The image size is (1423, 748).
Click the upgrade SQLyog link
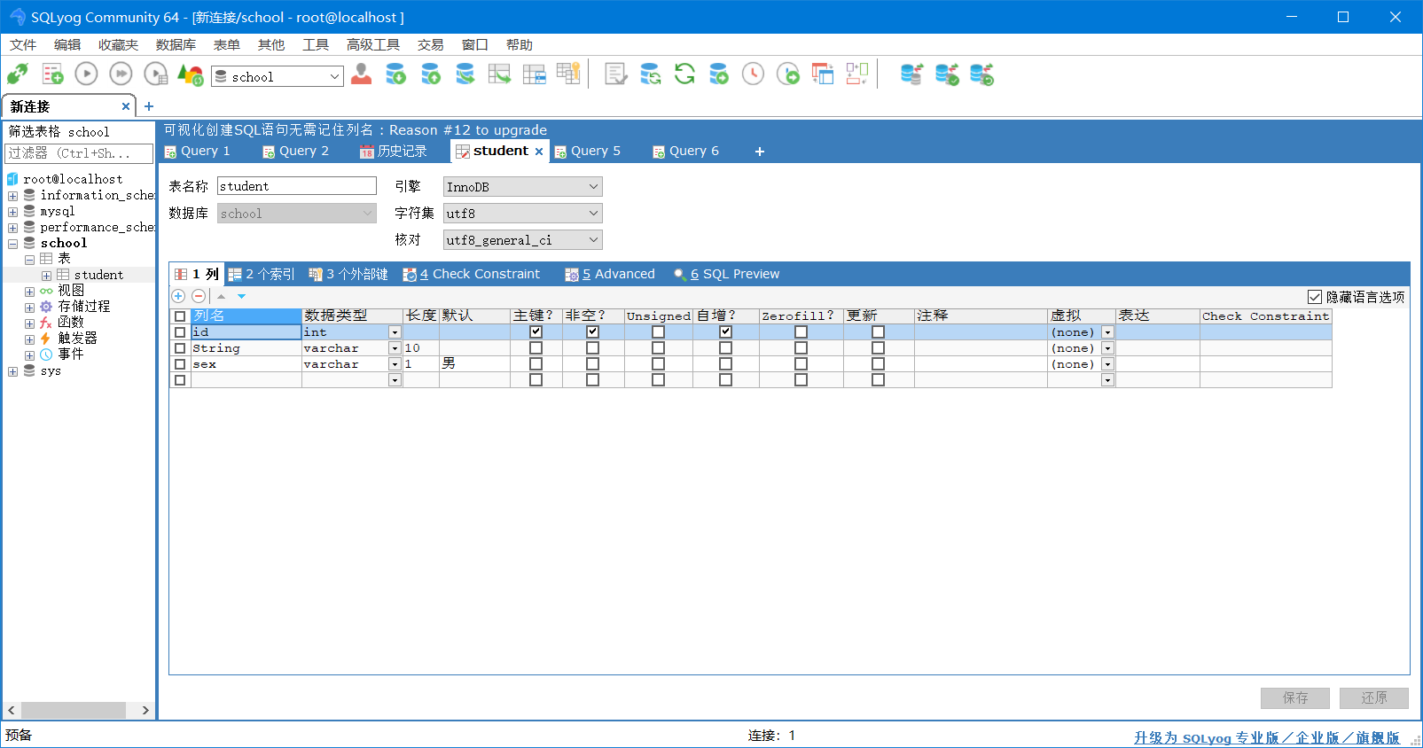1266,737
